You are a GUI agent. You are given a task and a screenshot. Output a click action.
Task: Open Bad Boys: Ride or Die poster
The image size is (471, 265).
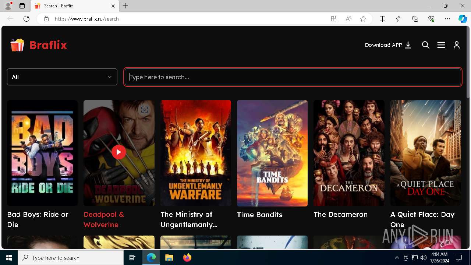[42, 153]
